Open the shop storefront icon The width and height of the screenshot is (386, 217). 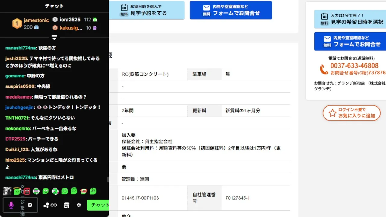(66, 205)
